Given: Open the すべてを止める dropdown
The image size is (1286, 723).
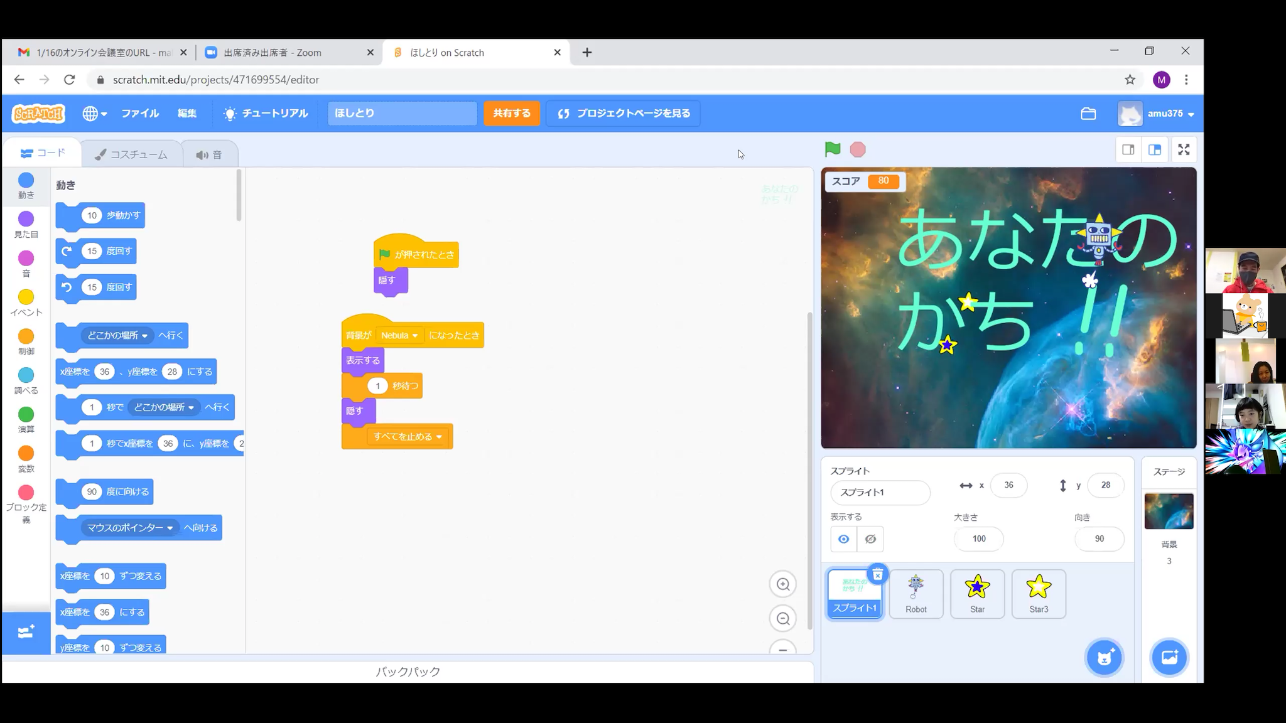Looking at the screenshot, I should coord(408,437).
